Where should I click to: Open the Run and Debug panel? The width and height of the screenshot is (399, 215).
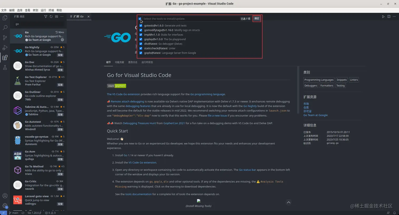pyautogui.click(x=5, y=48)
